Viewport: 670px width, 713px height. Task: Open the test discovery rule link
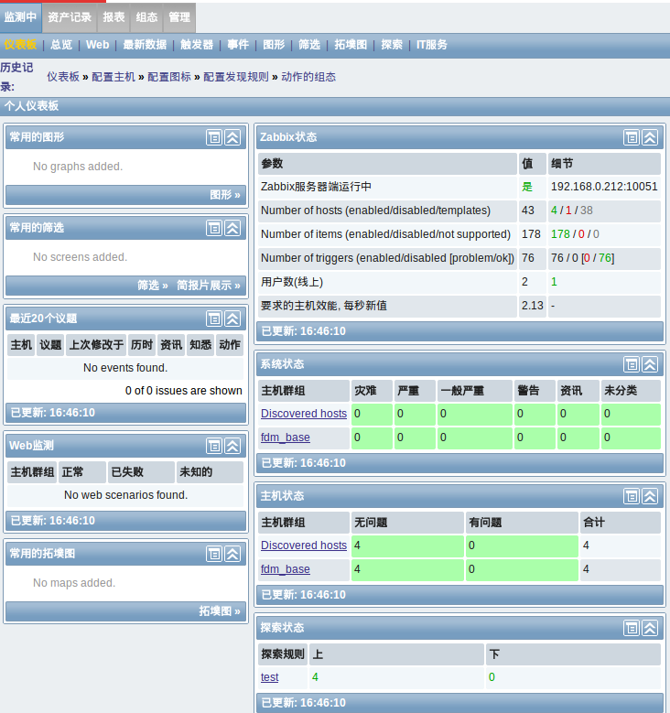[269, 677]
